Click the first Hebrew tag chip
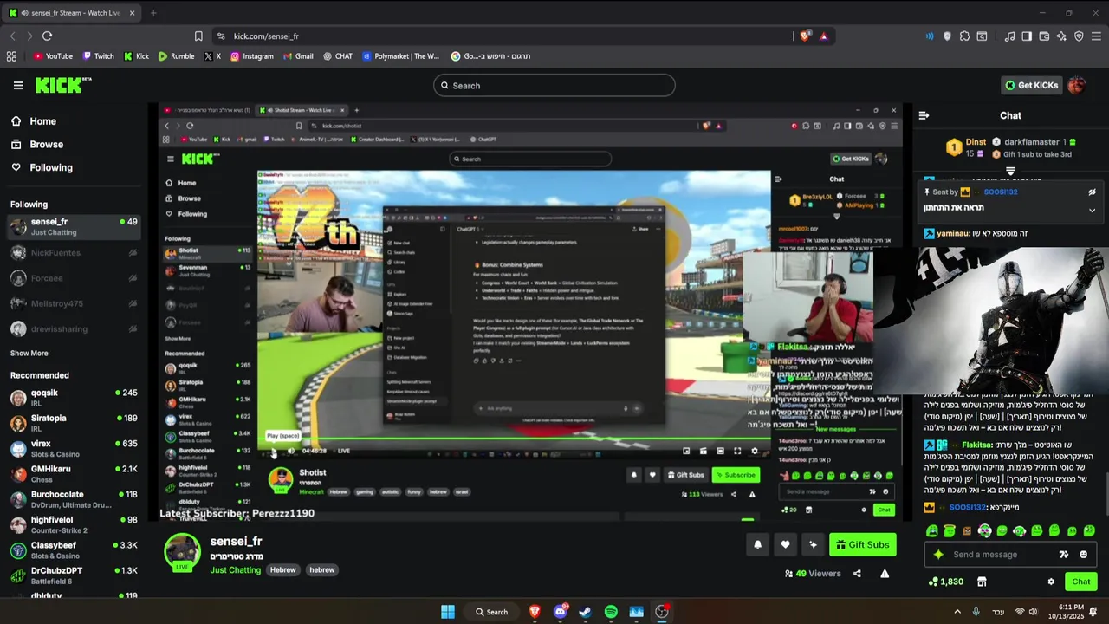The width and height of the screenshot is (1109, 624). tap(282, 570)
